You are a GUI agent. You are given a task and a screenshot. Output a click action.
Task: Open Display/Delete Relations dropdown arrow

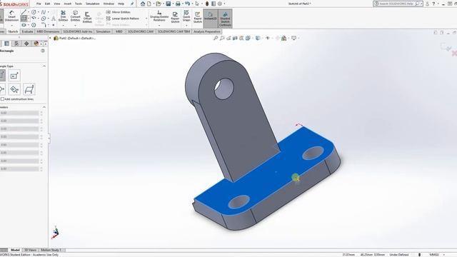[159, 26]
